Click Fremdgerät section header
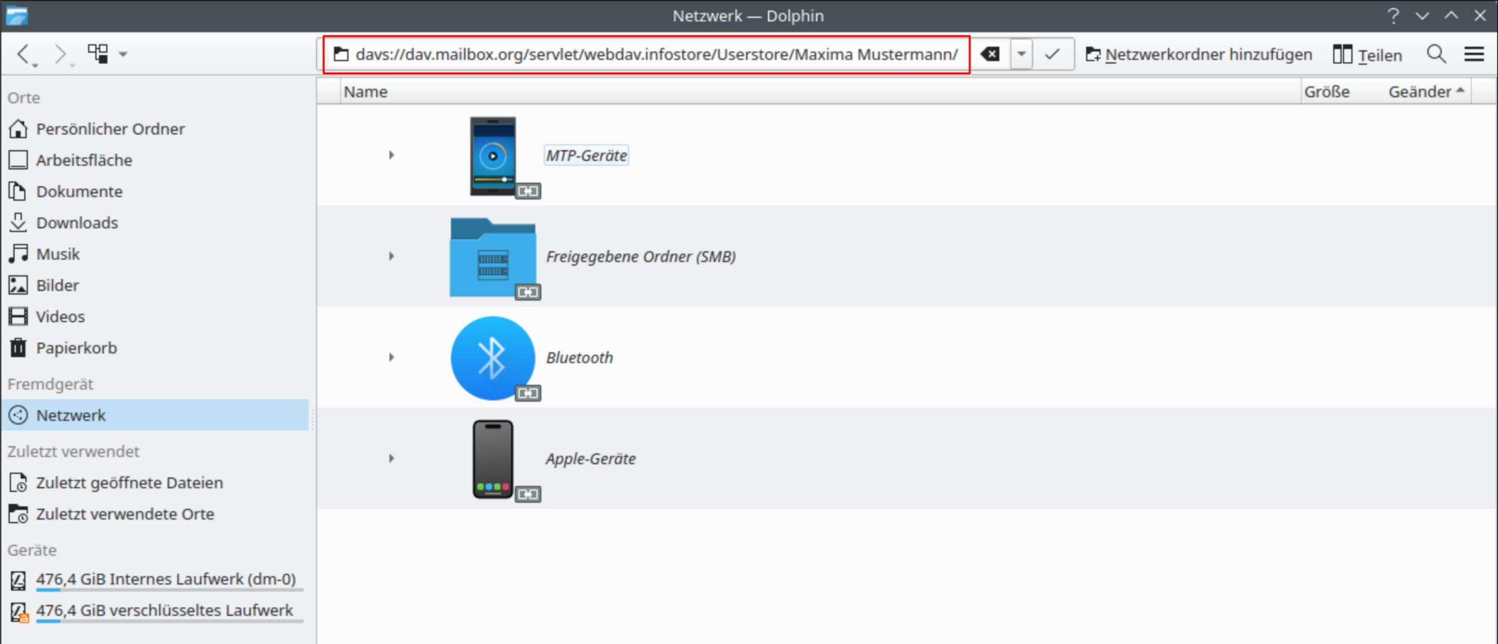Viewport: 1498px width, 644px height. pos(50,384)
